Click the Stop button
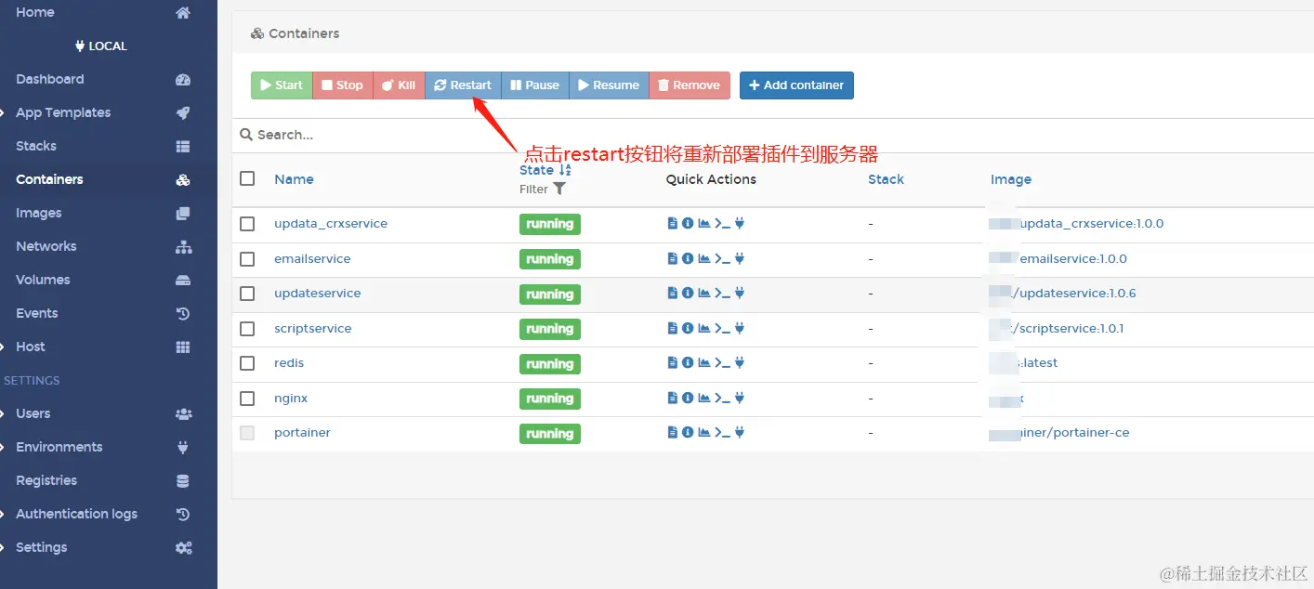 pos(342,85)
